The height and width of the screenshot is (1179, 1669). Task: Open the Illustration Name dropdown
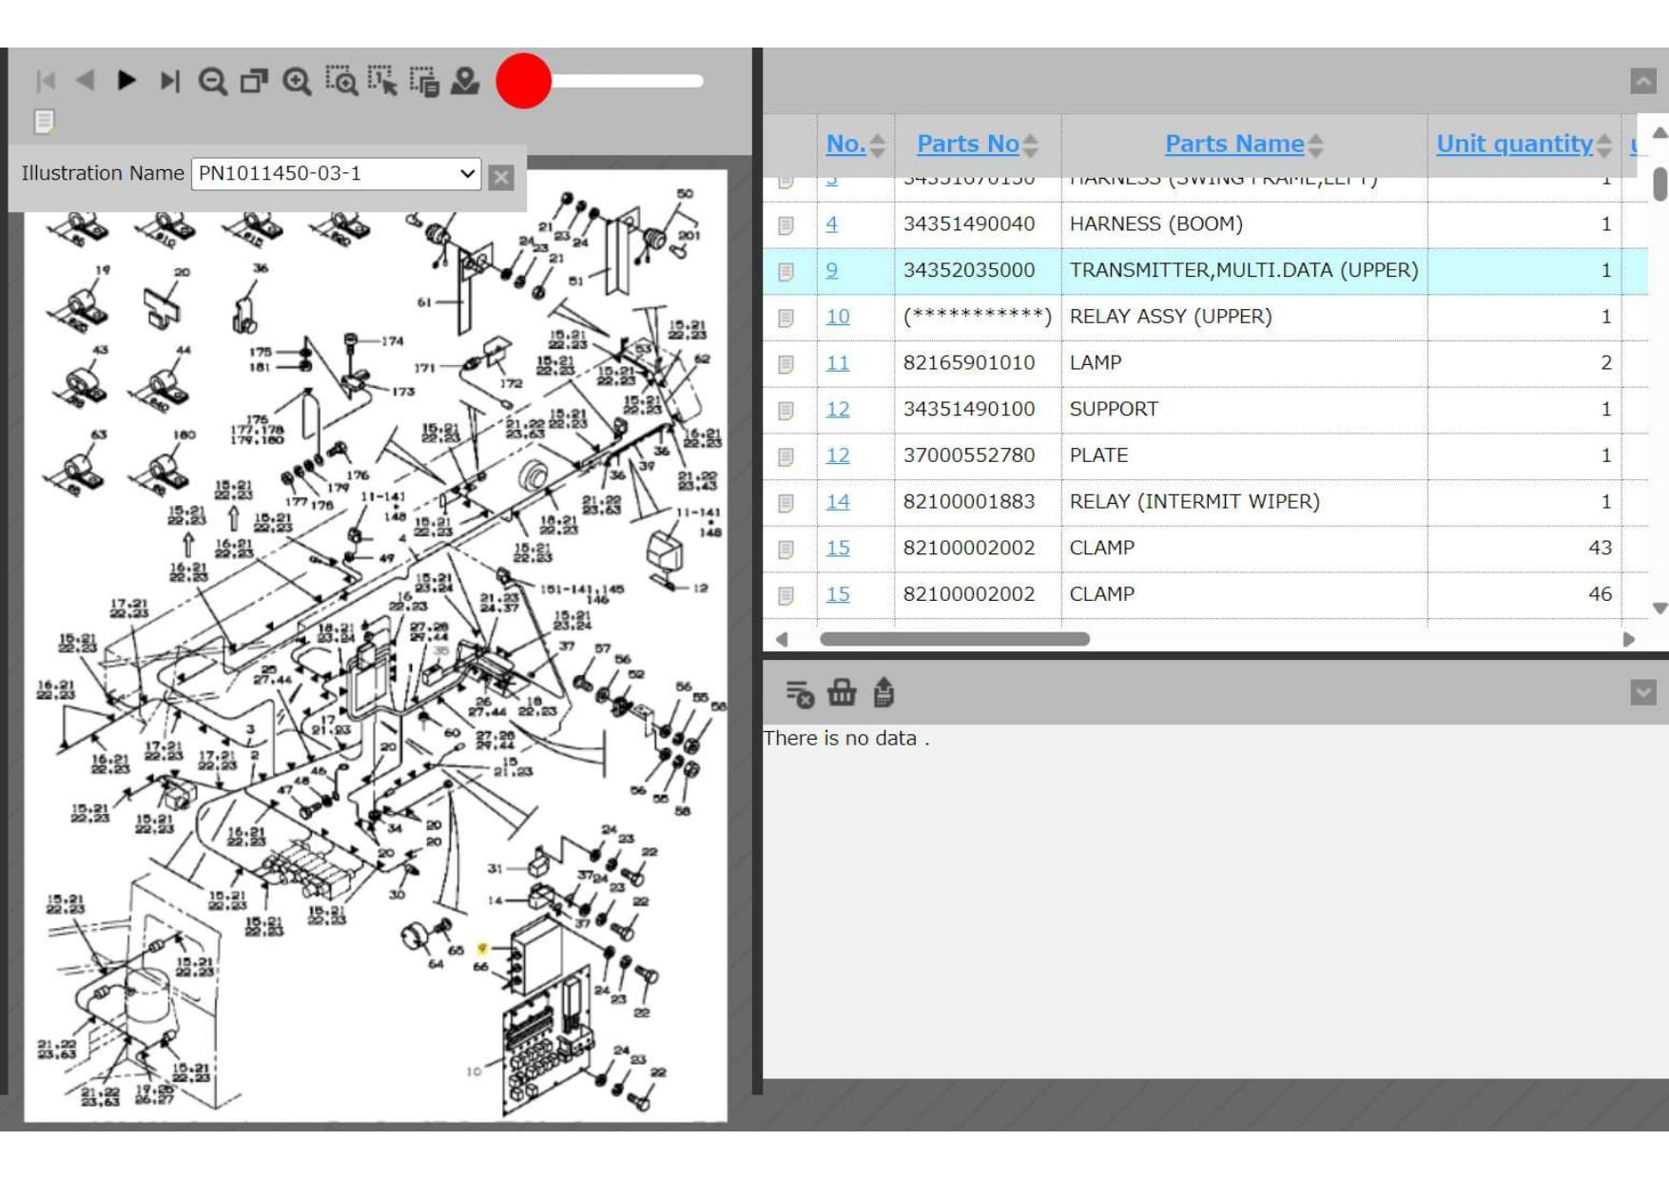336,174
